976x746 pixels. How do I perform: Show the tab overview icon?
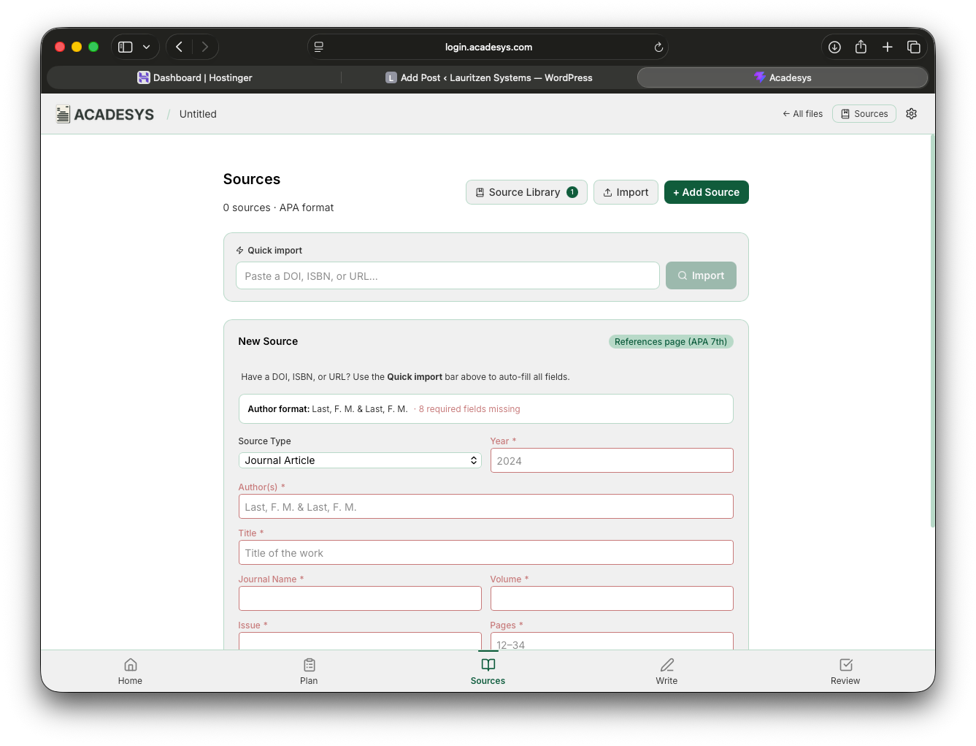(913, 47)
